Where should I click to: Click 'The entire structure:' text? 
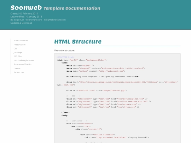click(x=64, y=50)
